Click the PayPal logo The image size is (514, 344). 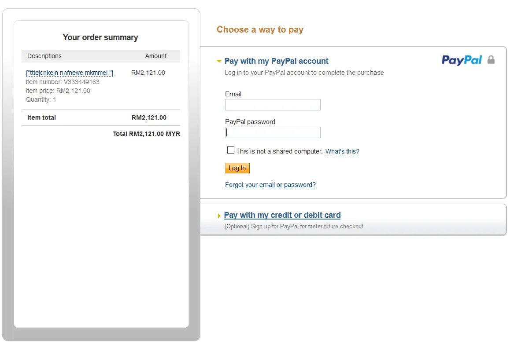(462, 60)
